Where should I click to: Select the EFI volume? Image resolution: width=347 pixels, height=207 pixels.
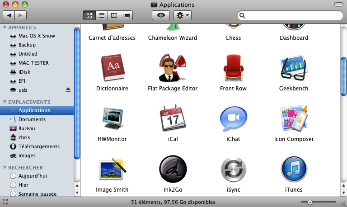click(37, 81)
